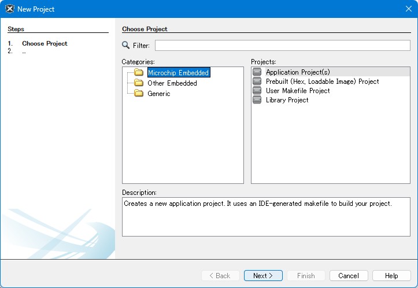Choose Prebuilt (Hex, Loadable Image) Project
This screenshot has width=418, height=288.
[322, 82]
